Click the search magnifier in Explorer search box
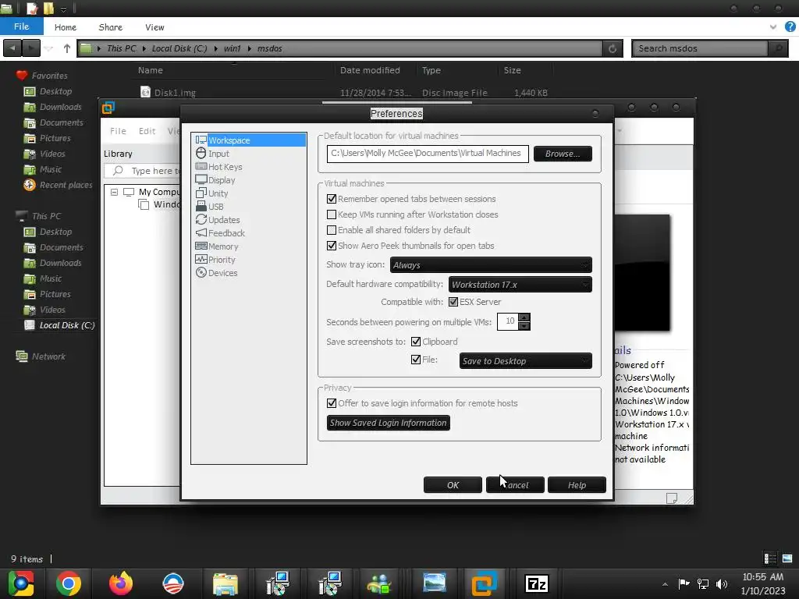 [x=778, y=48]
